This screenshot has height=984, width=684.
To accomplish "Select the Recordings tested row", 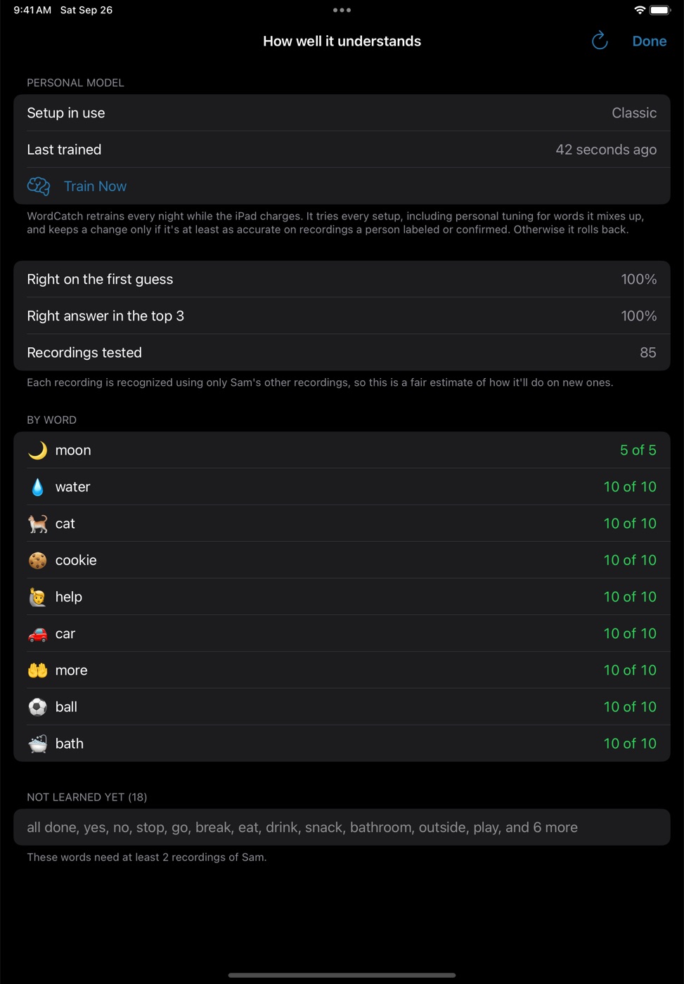I will coord(342,352).
